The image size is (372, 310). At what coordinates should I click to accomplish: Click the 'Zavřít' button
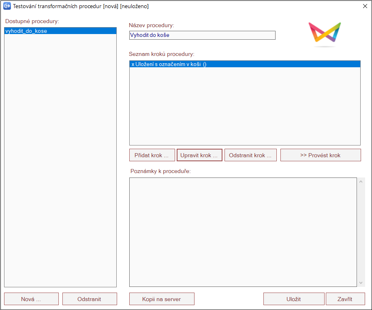click(345, 299)
